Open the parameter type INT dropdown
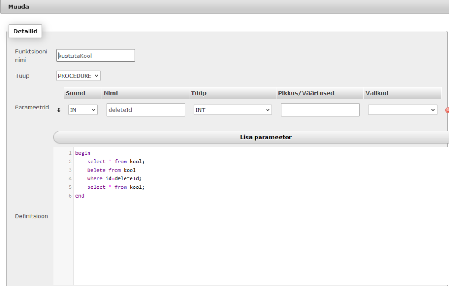Viewport: 449px width, 286px height. click(x=233, y=110)
